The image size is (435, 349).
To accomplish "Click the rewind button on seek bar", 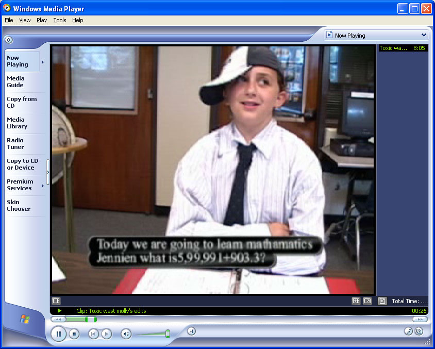I will click(x=58, y=319).
